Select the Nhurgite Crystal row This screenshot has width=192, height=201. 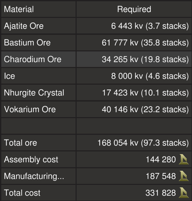(34, 93)
